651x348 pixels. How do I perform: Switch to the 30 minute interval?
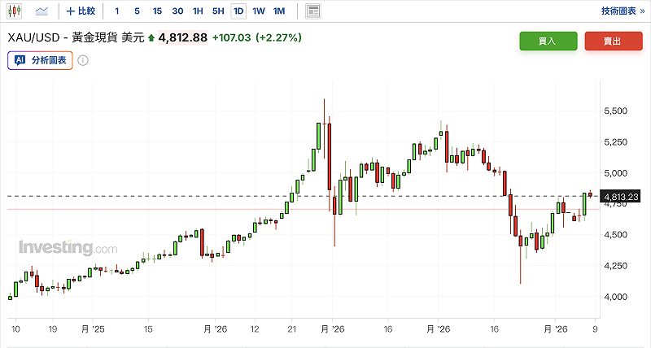177,11
